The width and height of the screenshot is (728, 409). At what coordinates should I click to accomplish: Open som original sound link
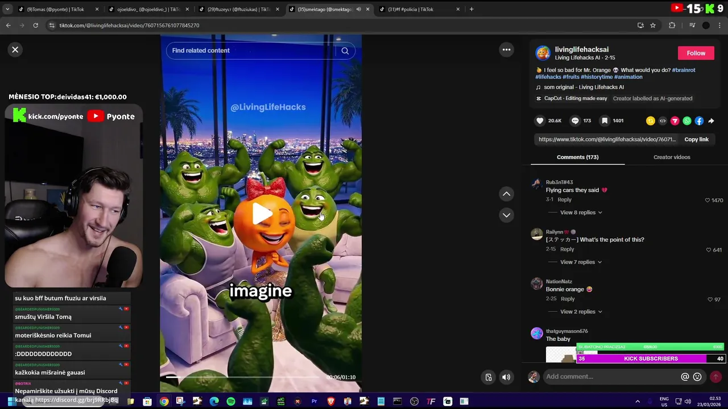pyautogui.click(x=584, y=87)
